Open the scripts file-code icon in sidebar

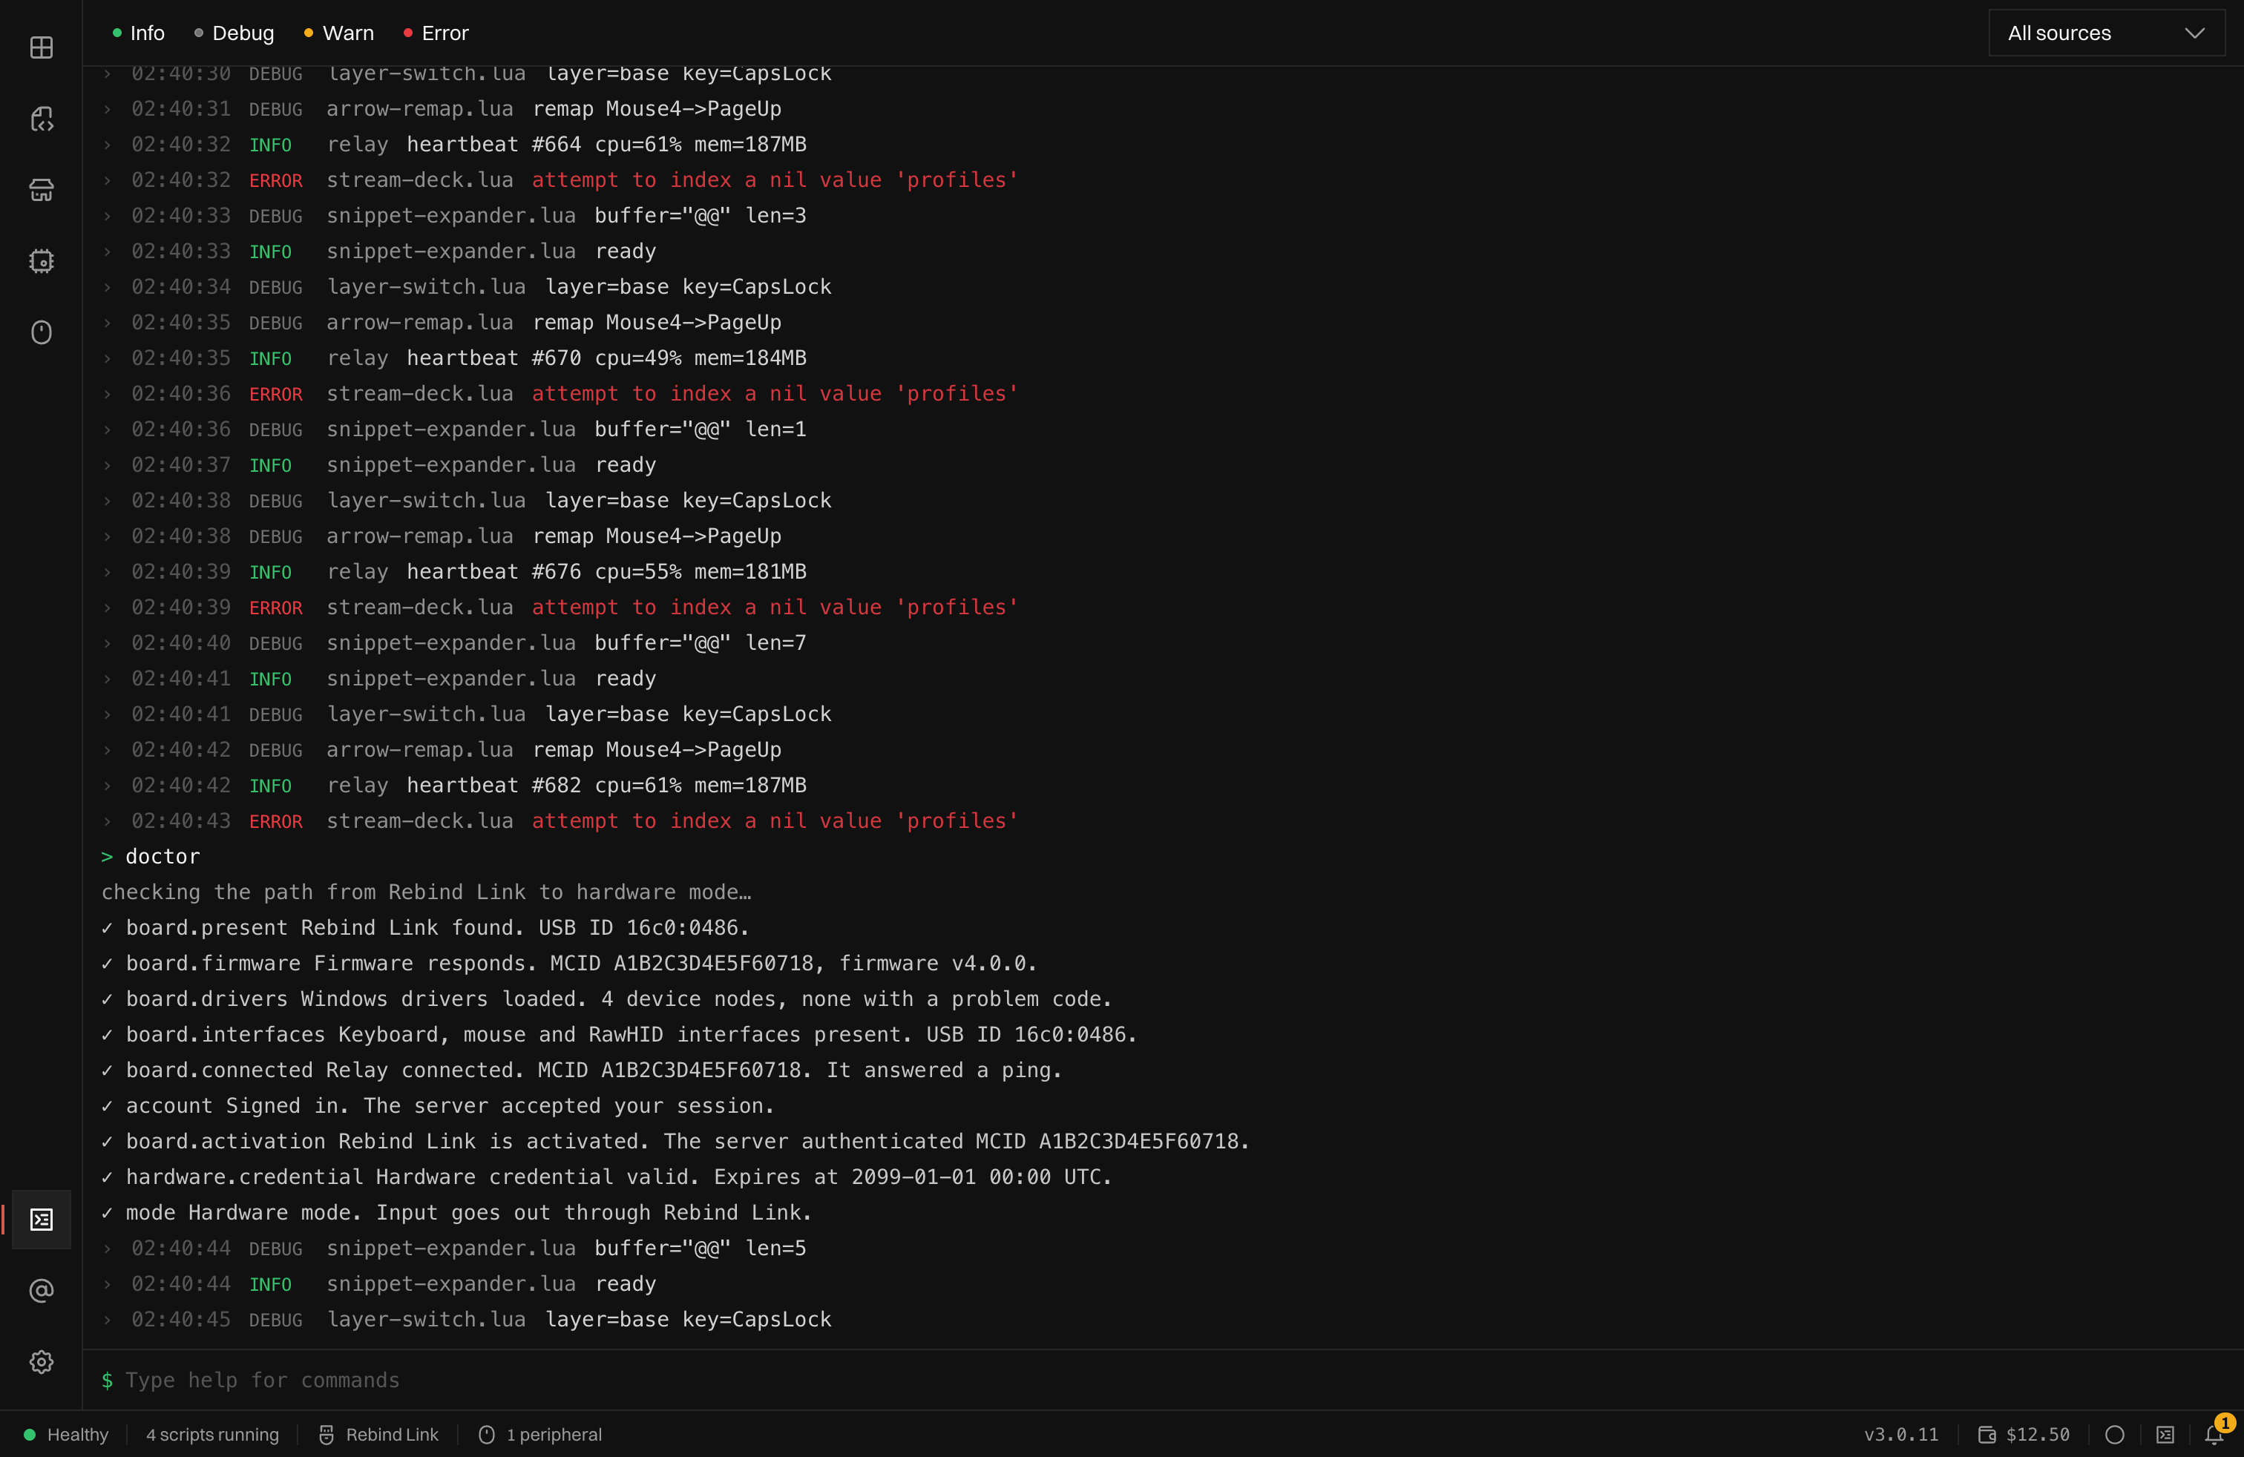42,119
